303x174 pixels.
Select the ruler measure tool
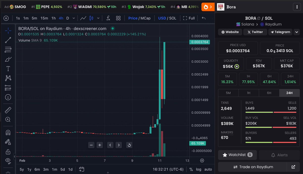pos(8,110)
